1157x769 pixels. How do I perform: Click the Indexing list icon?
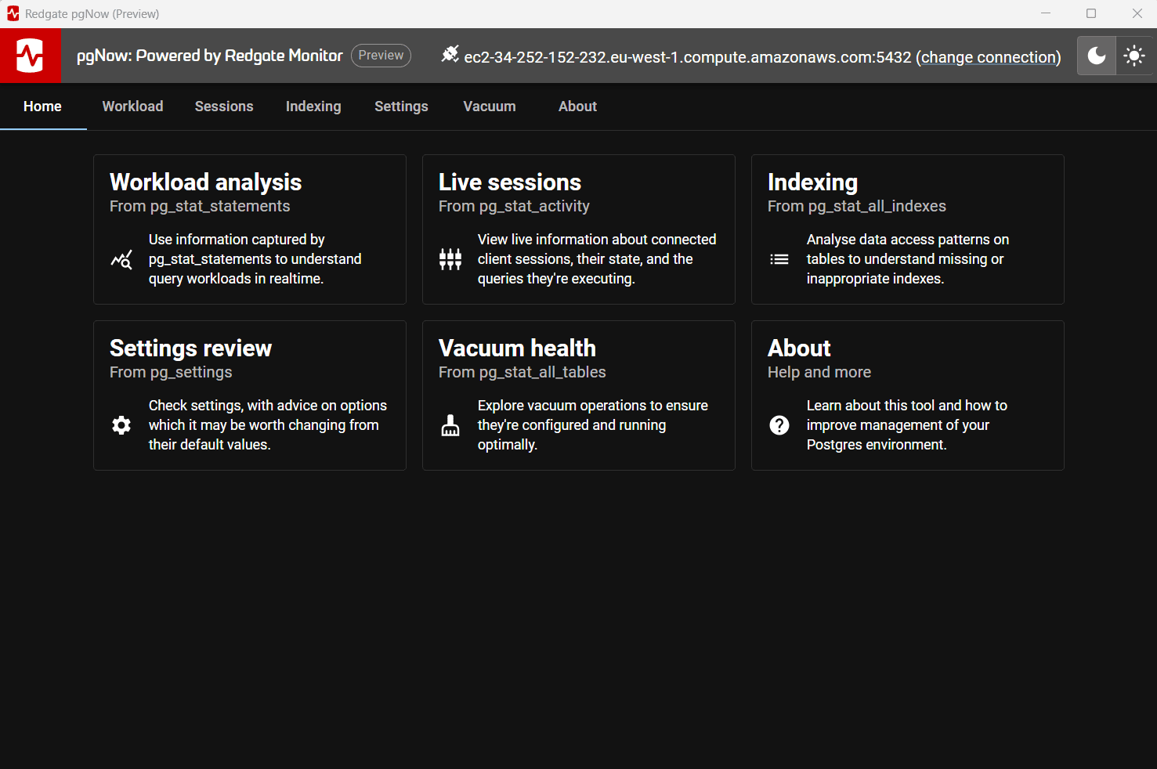779,259
